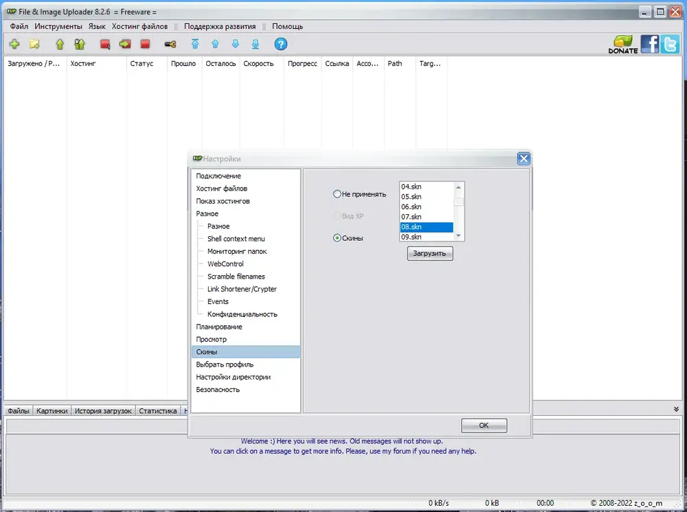Click the Donate icon
687x512 pixels.
pos(623,44)
